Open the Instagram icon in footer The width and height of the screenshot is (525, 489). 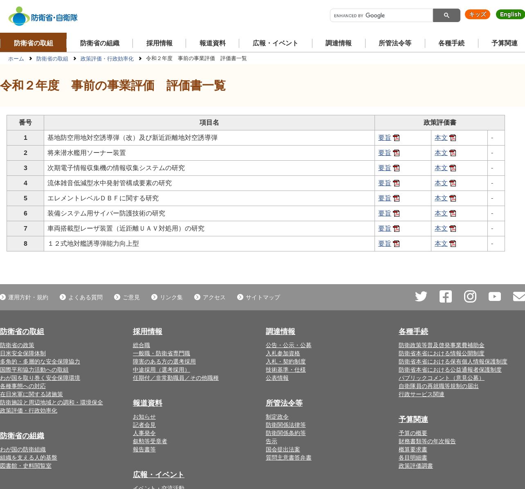(470, 296)
